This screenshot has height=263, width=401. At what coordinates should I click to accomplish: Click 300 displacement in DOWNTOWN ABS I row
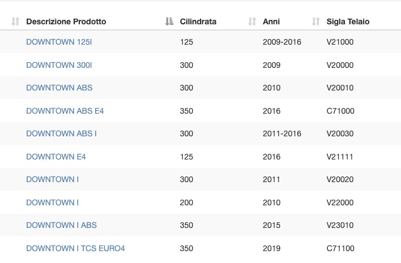[186, 133]
